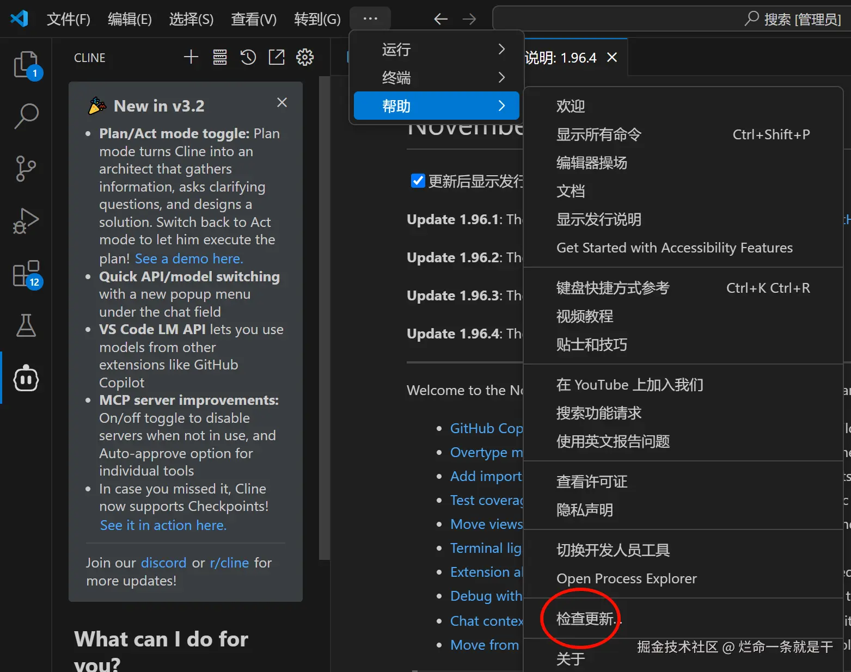Select 检查更新 menu item

pyautogui.click(x=683, y=619)
